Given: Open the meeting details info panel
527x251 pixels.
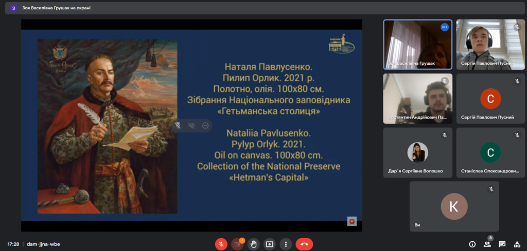Looking at the screenshot, I should tap(472, 244).
